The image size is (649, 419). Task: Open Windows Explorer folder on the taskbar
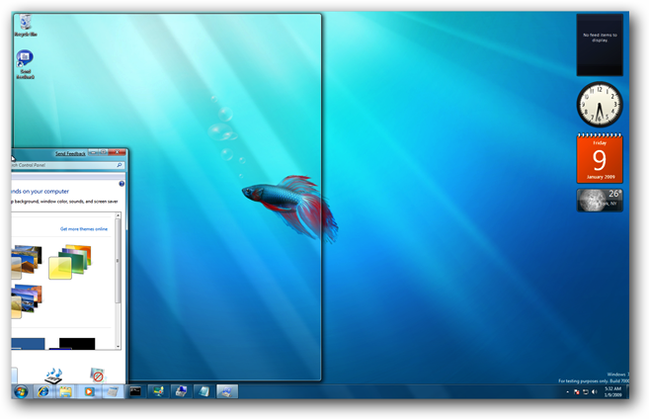pyautogui.click(x=66, y=391)
